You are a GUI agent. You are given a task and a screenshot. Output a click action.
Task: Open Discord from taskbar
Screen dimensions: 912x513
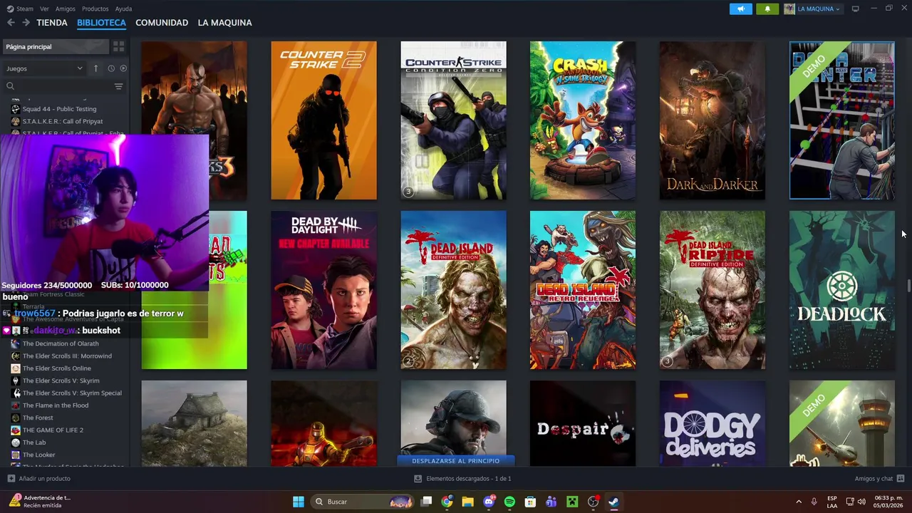point(489,502)
